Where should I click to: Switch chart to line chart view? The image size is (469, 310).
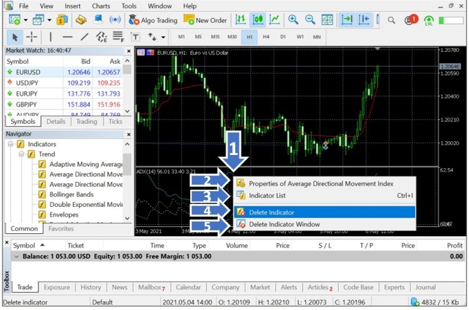pos(274,20)
